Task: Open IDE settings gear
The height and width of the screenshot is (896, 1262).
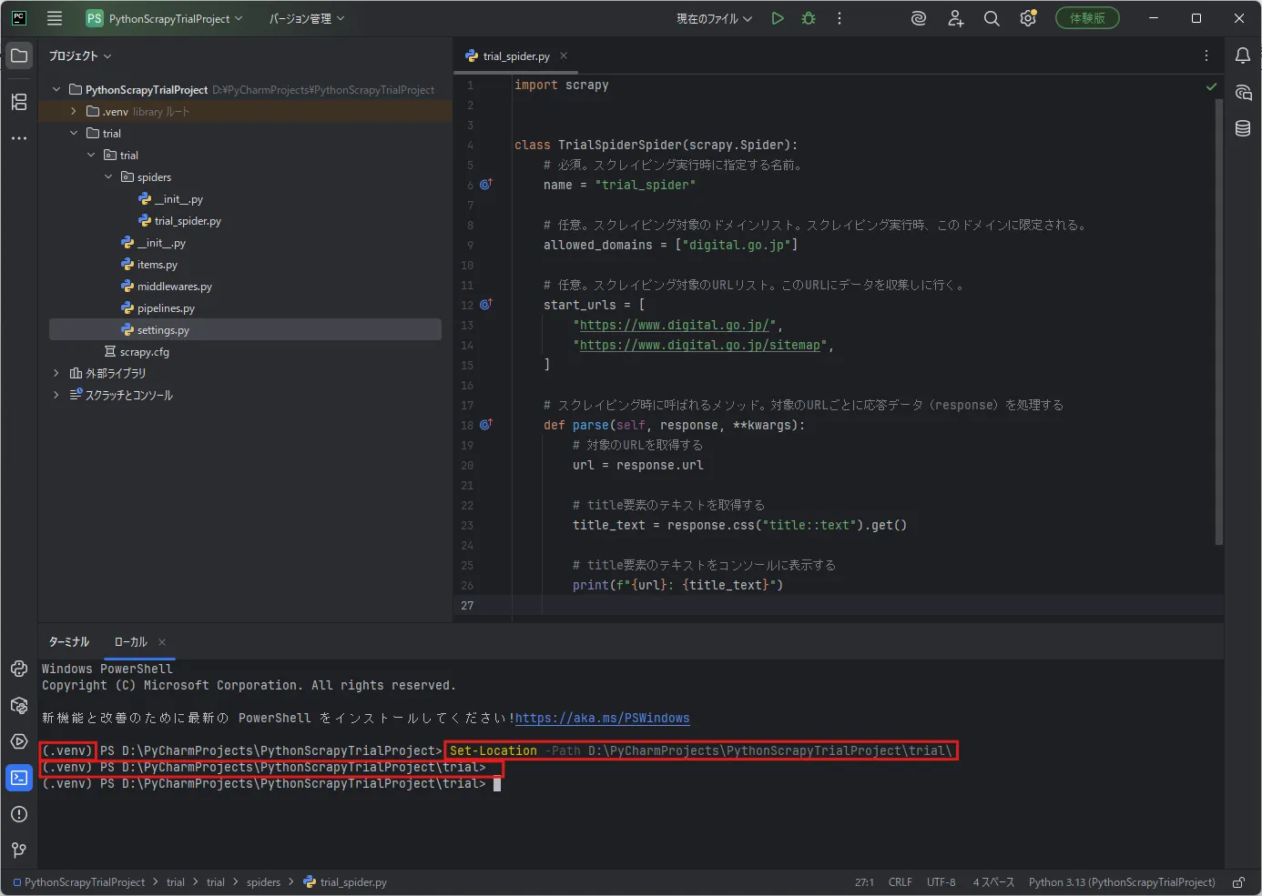Action: tap(1028, 18)
